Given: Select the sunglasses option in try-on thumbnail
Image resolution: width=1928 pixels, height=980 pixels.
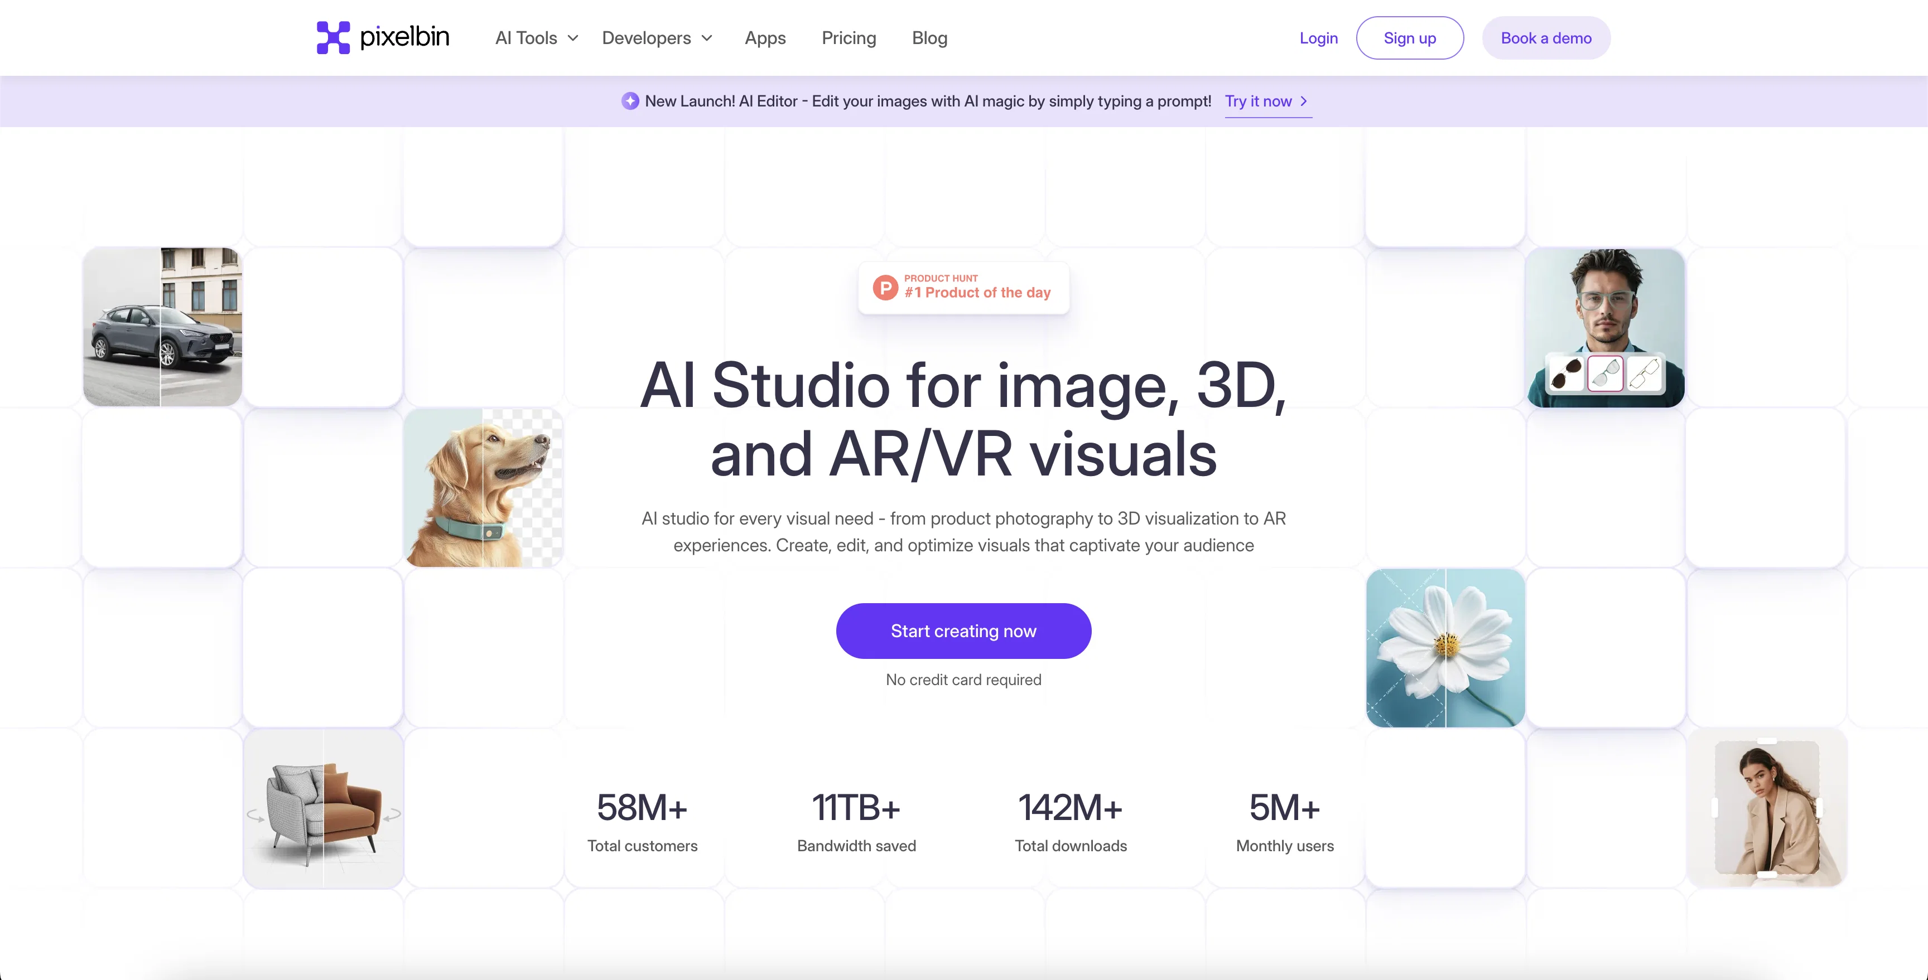Looking at the screenshot, I should (1566, 372).
